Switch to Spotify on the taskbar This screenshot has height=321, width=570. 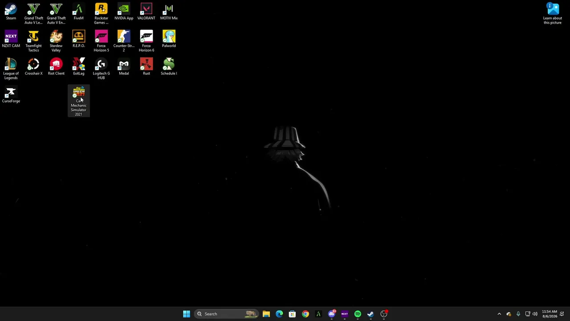coord(358,314)
